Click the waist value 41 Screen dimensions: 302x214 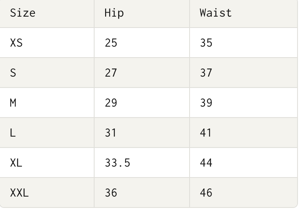(206, 133)
